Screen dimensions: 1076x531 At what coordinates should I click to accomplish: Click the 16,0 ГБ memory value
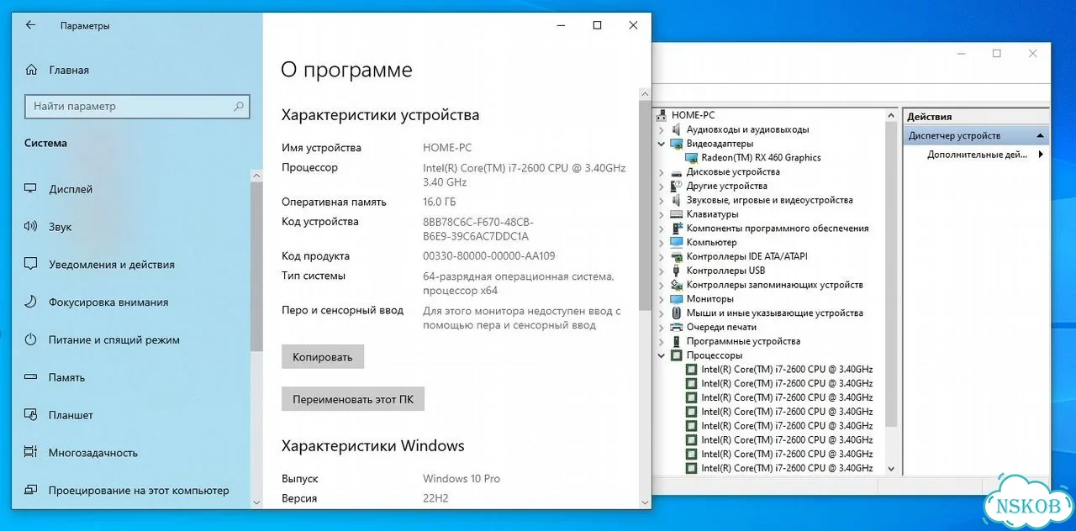(440, 202)
